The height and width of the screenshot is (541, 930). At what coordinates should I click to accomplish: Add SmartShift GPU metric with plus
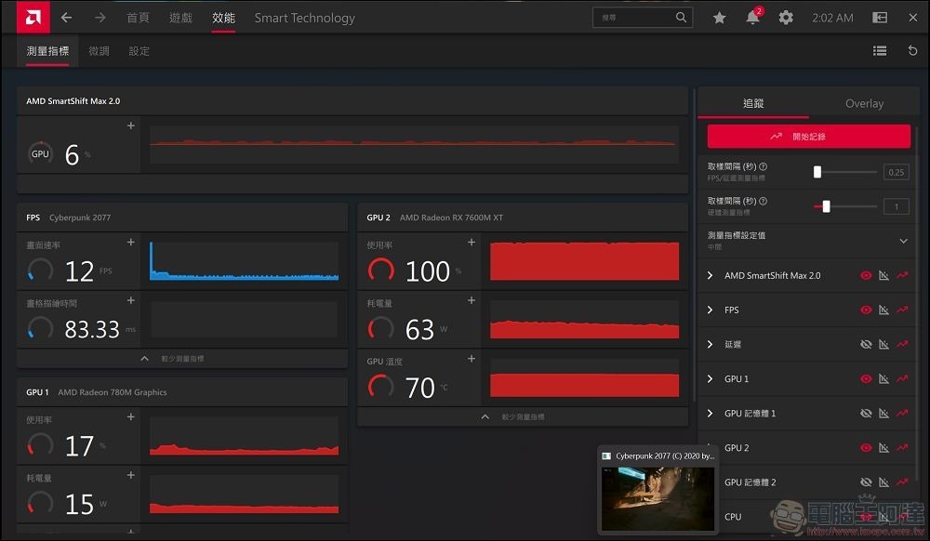click(x=131, y=125)
